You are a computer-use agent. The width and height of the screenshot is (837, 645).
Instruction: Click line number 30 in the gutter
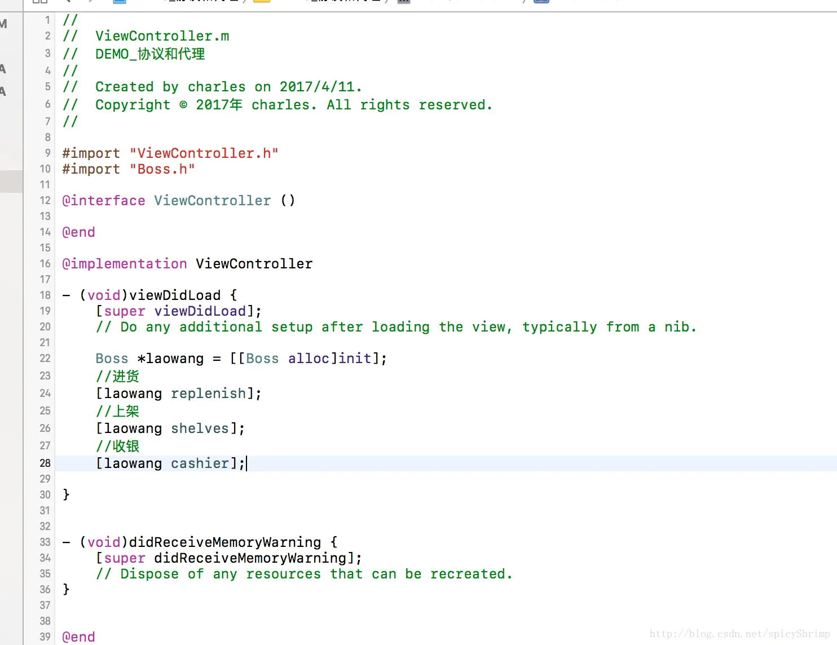click(x=45, y=495)
